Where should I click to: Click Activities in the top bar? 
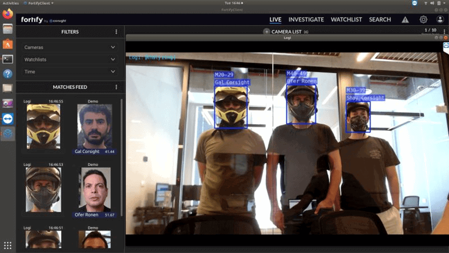pyautogui.click(x=11, y=3)
